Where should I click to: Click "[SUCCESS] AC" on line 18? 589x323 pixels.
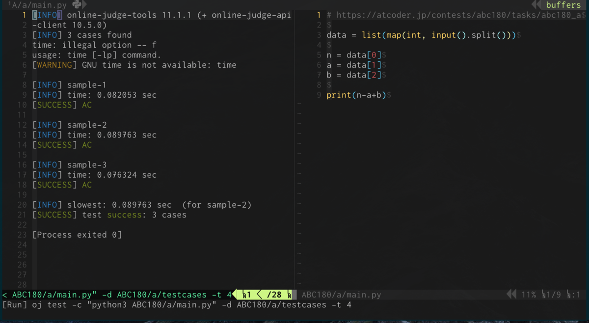[x=62, y=185]
